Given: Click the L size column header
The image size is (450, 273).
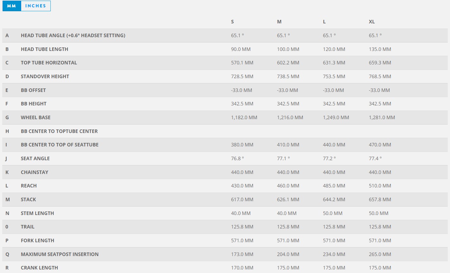Looking at the screenshot, I should (x=324, y=22).
